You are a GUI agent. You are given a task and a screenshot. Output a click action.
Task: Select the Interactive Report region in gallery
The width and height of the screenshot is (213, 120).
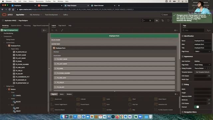(58, 110)
